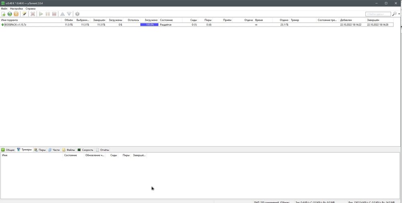Open the Файл menu
The image size is (402, 203).
(x=4, y=9)
